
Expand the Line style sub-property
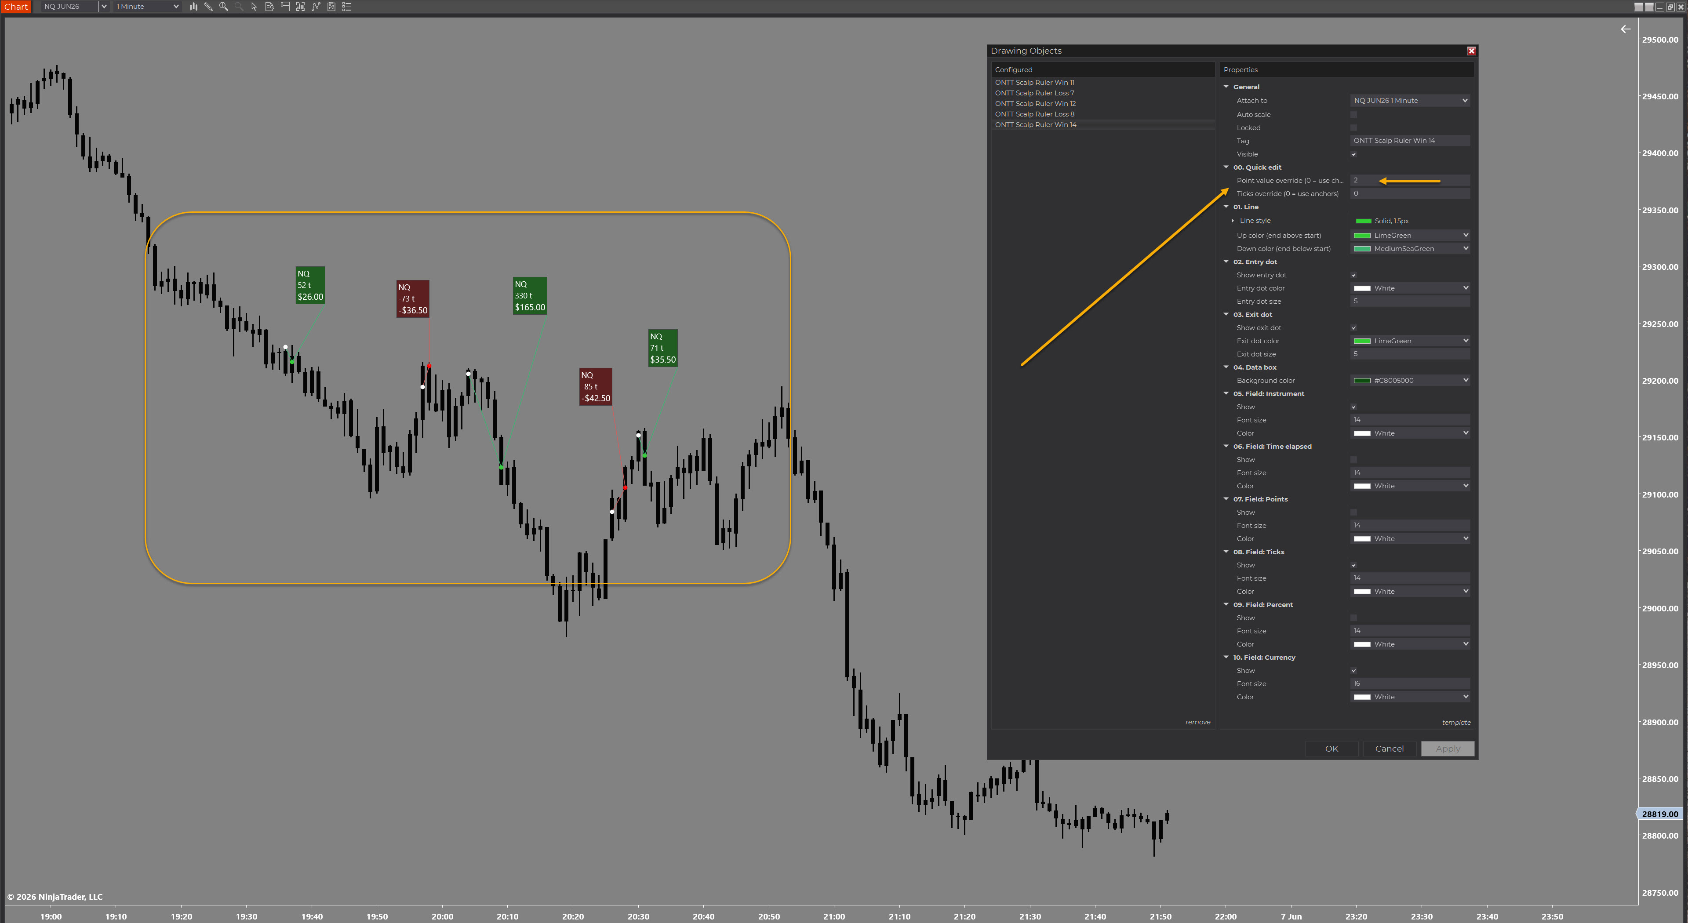point(1233,221)
